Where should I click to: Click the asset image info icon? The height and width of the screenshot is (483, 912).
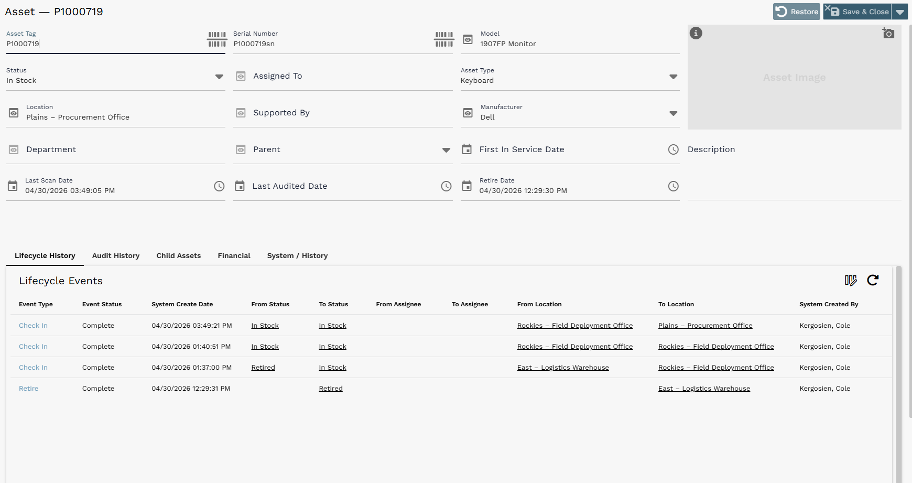tap(696, 33)
